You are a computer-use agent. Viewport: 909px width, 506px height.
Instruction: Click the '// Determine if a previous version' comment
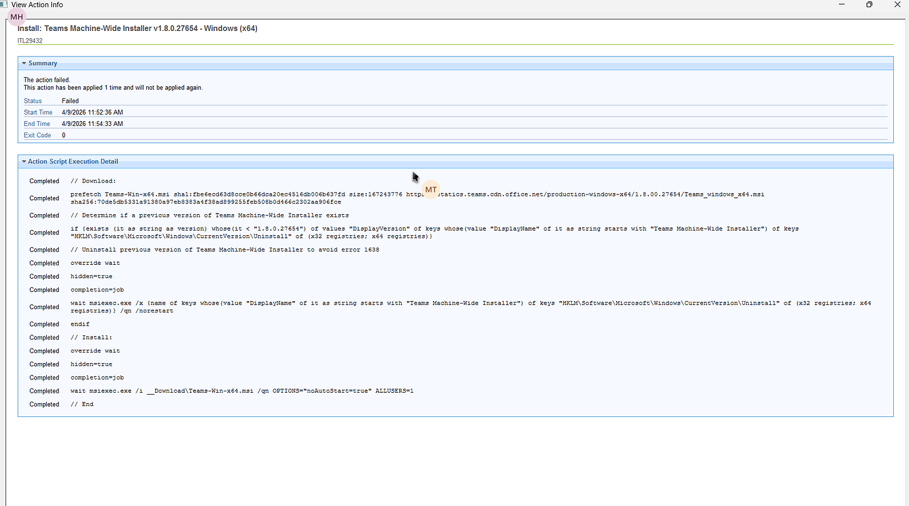209,215
